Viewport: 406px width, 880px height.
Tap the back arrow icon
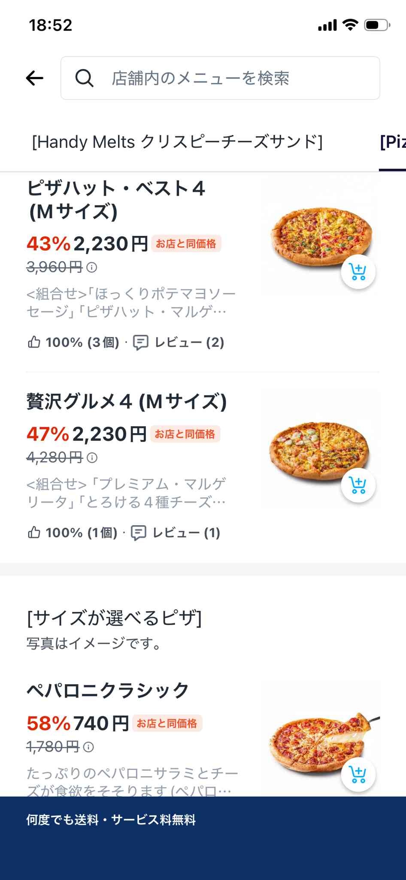(x=35, y=78)
